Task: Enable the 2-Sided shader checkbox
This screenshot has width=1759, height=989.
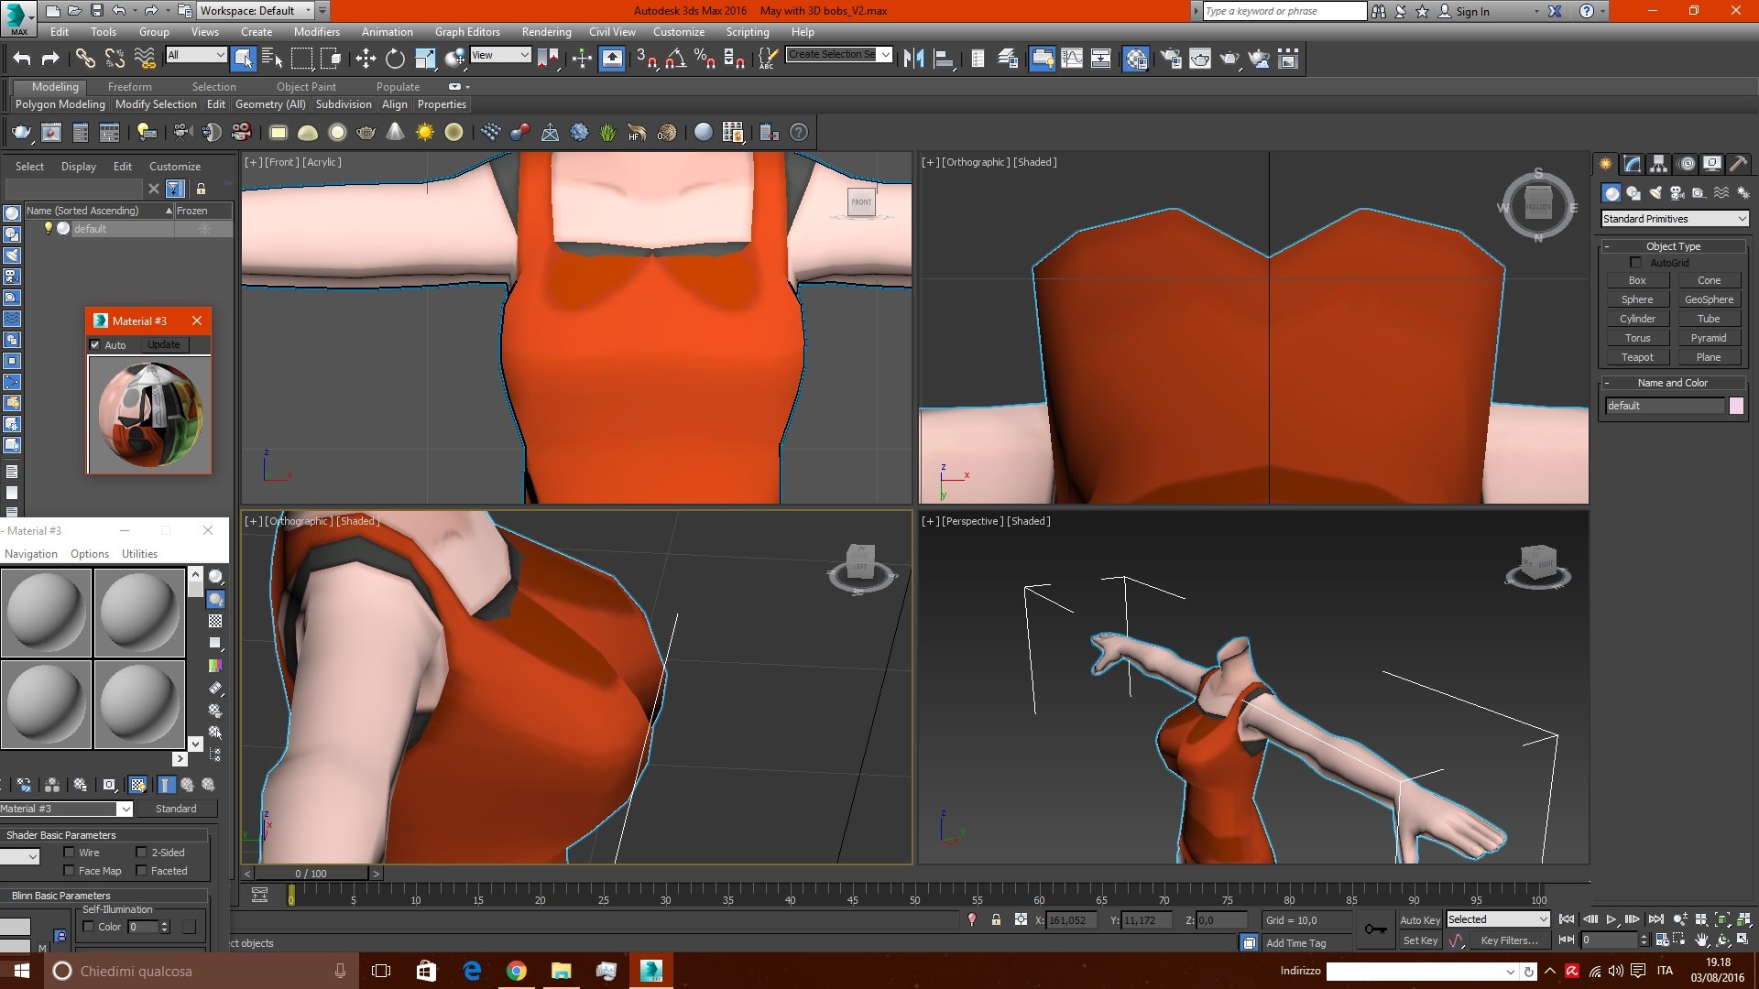Action: click(x=141, y=853)
